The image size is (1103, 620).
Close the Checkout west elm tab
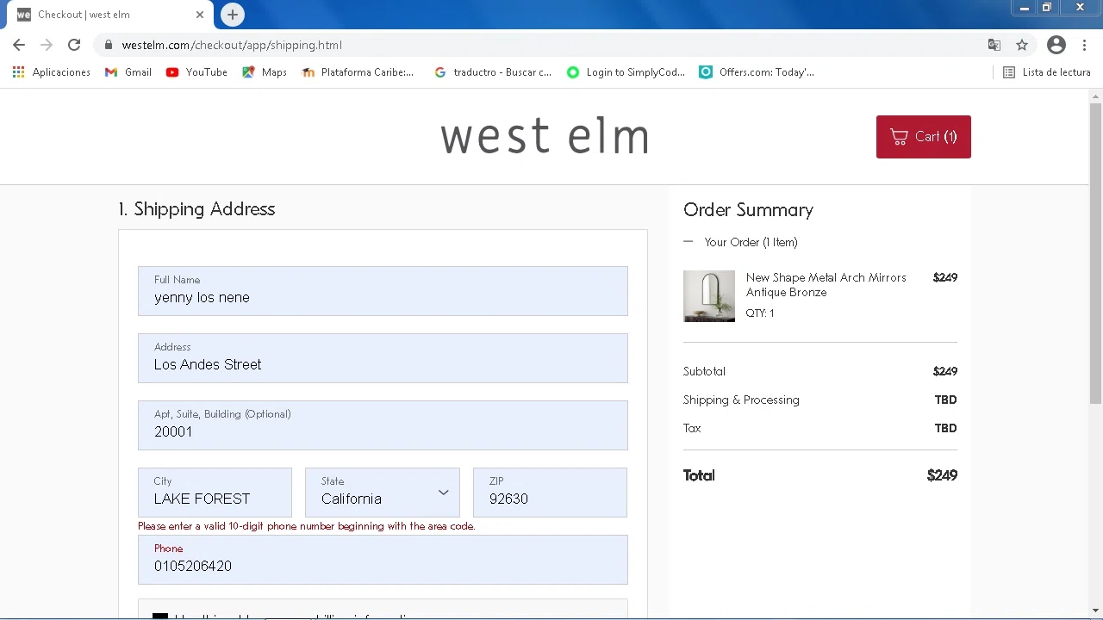point(200,15)
